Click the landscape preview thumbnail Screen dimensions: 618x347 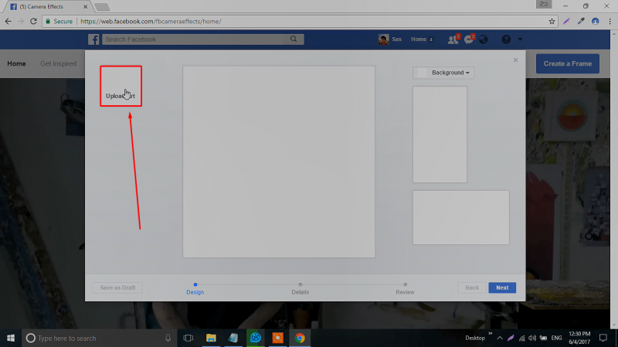461,218
